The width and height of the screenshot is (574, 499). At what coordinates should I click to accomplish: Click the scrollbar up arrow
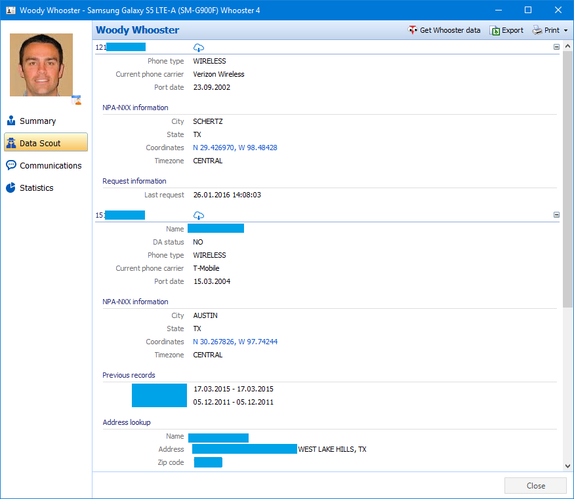pos(568,46)
